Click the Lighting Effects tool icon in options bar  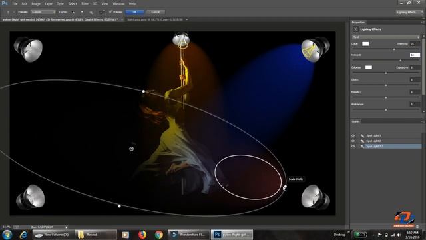click(x=8, y=12)
